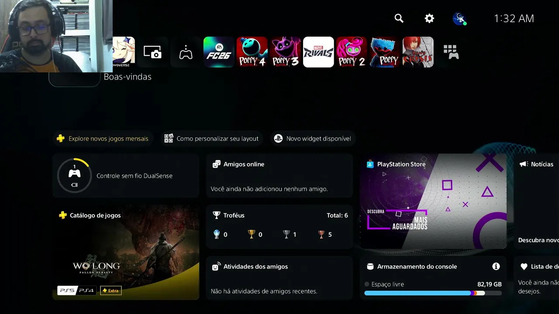Screen dimensions: 559x314
Task: Click the Atividades dos amigos icon
Action: [x=216, y=266]
